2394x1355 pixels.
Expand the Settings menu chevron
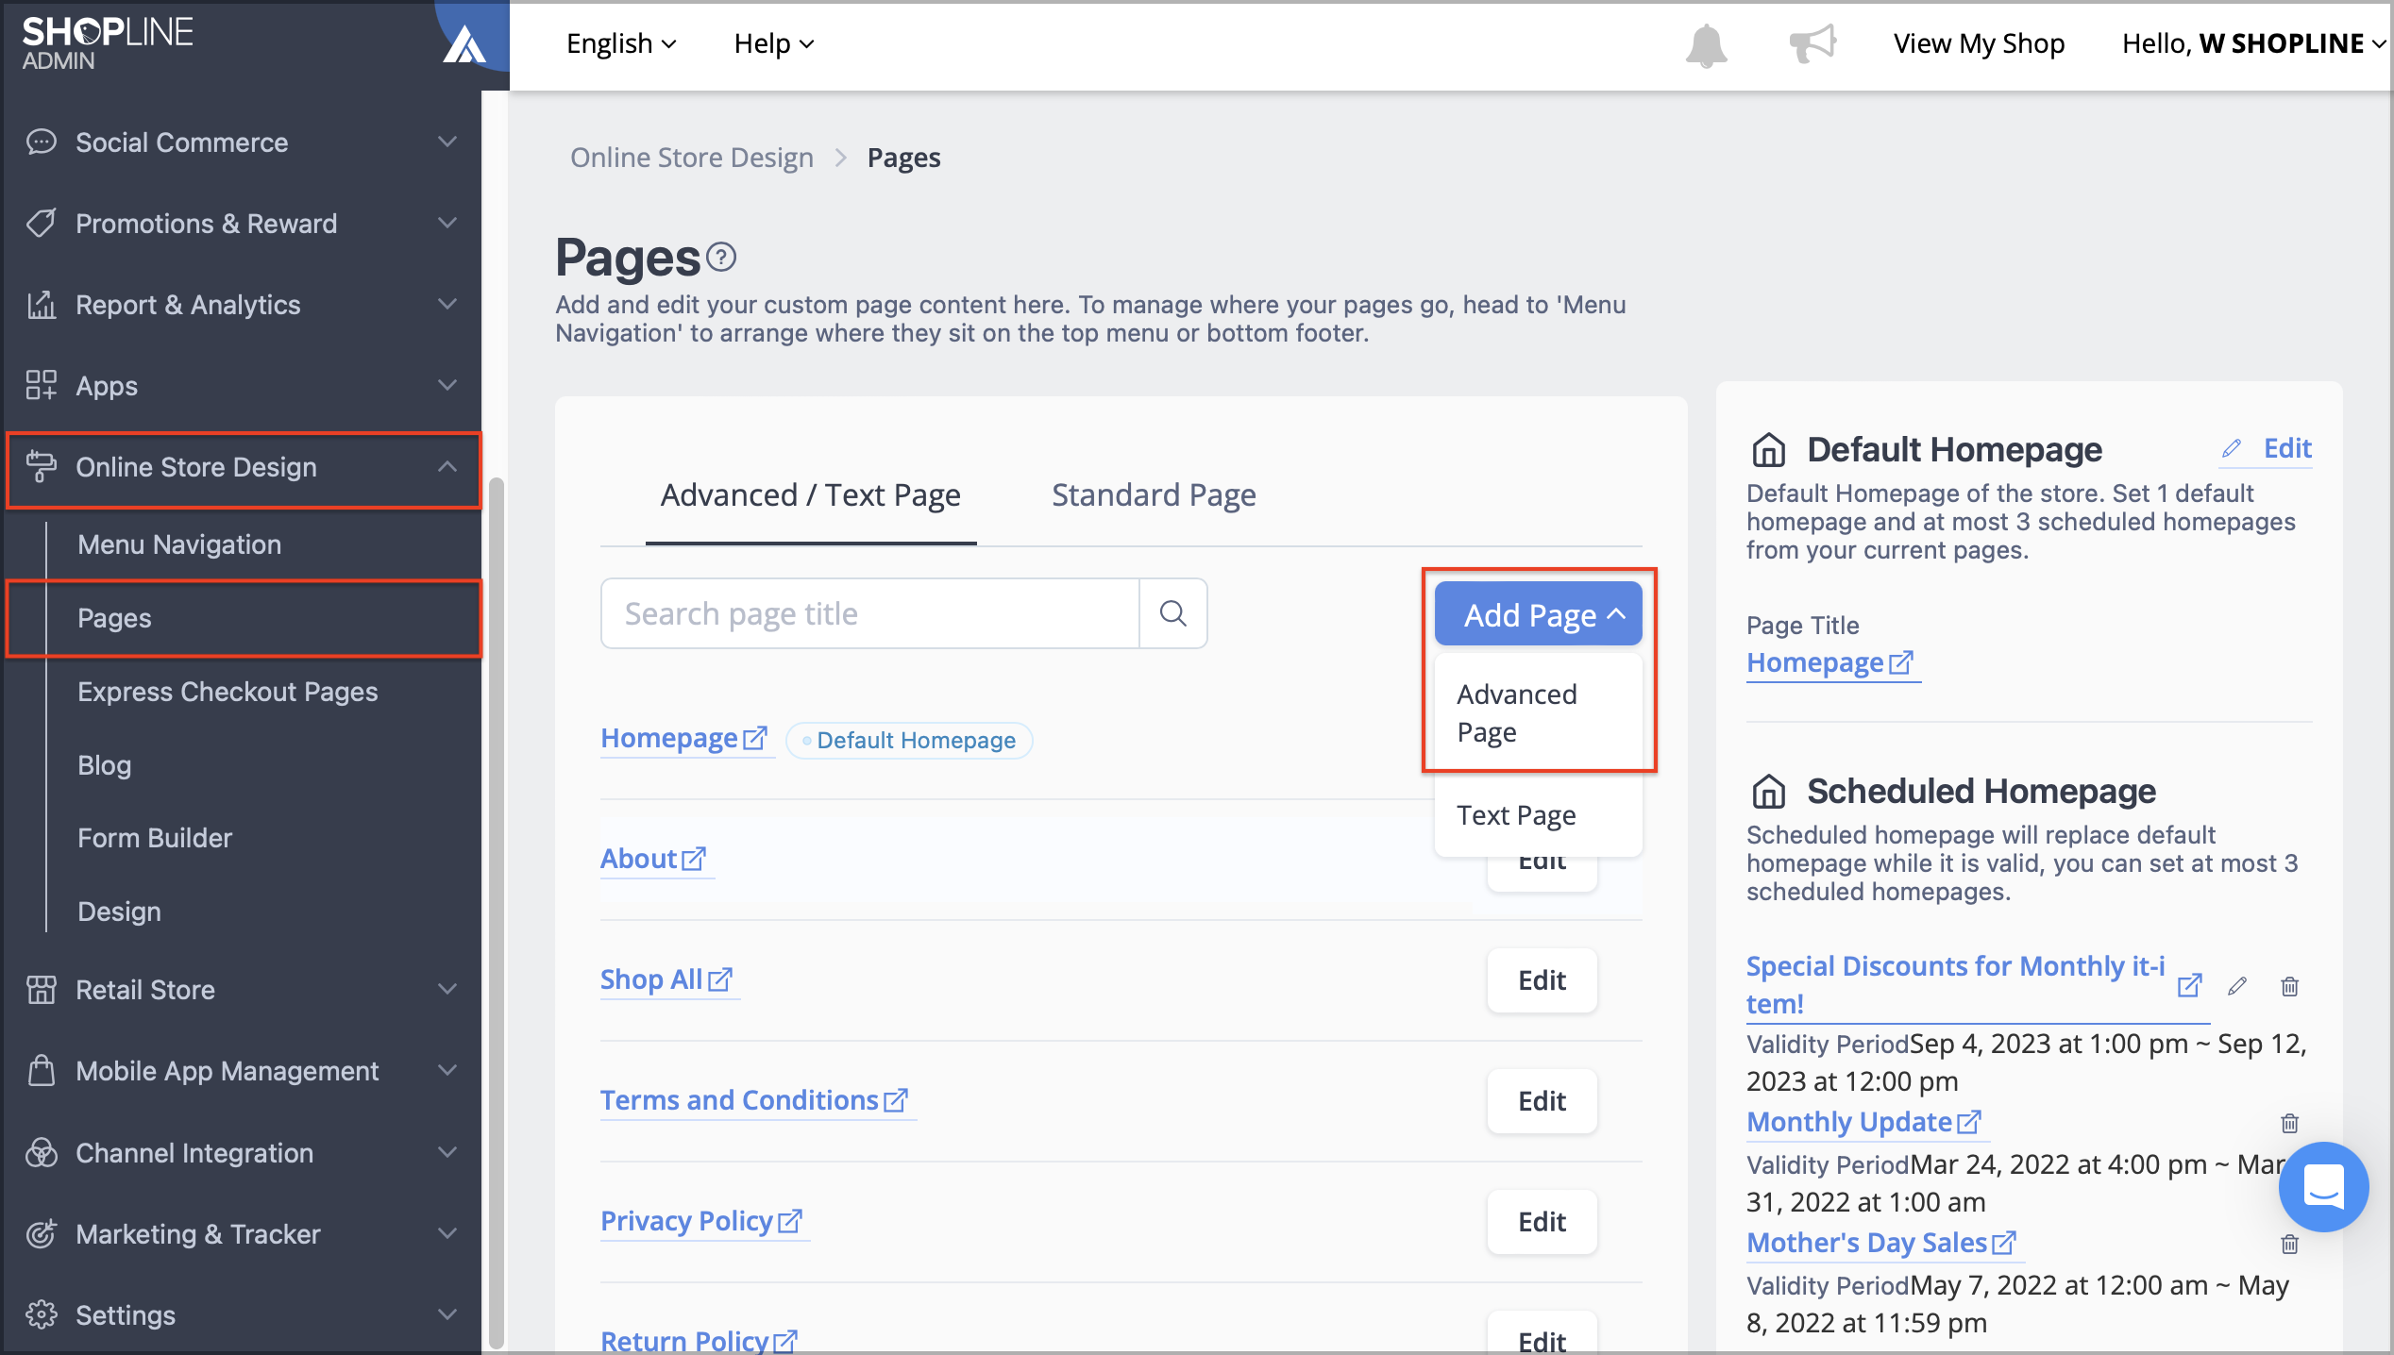[447, 1314]
